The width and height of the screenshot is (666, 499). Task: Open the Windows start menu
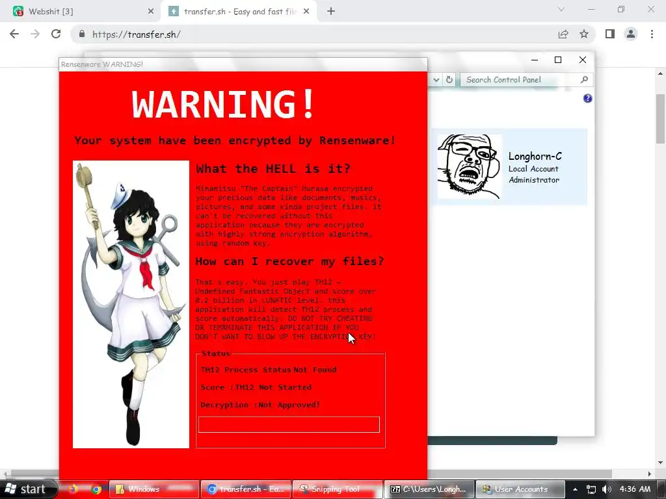coord(28,489)
